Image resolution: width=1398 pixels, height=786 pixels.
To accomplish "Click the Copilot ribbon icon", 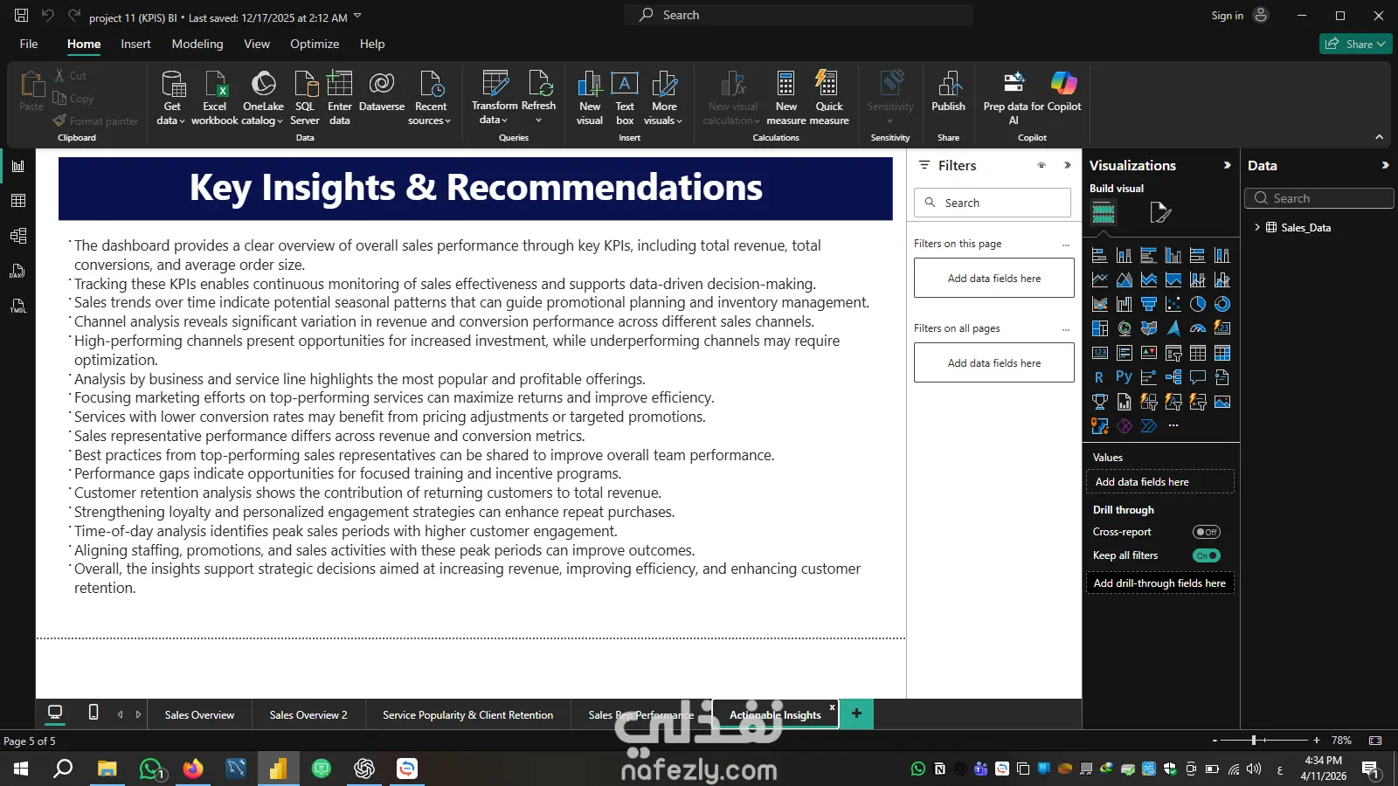I will tap(1064, 92).
